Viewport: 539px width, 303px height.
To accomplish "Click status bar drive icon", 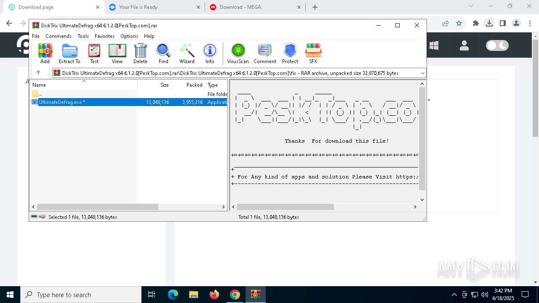I will 34,217.
